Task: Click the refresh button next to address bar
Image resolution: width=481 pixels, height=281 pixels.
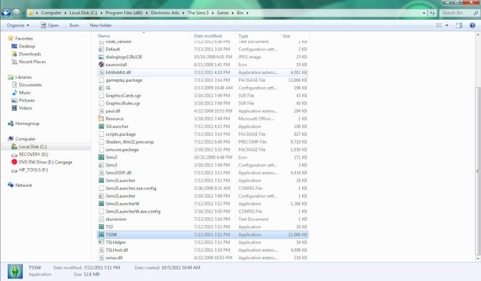Action: (x=432, y=13)
